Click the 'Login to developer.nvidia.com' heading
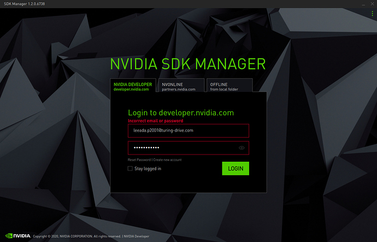The width and height of the screenshot is (377, 242). [181, 113]
